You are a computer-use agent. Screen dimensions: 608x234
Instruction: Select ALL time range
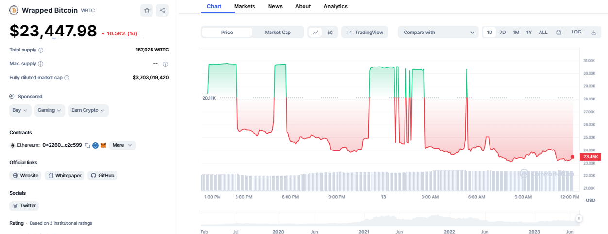click(x=543, y=33)
